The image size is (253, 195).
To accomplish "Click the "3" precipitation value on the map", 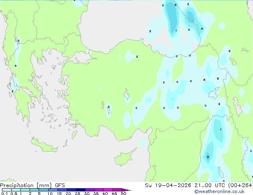I will [x=208, y=157].
